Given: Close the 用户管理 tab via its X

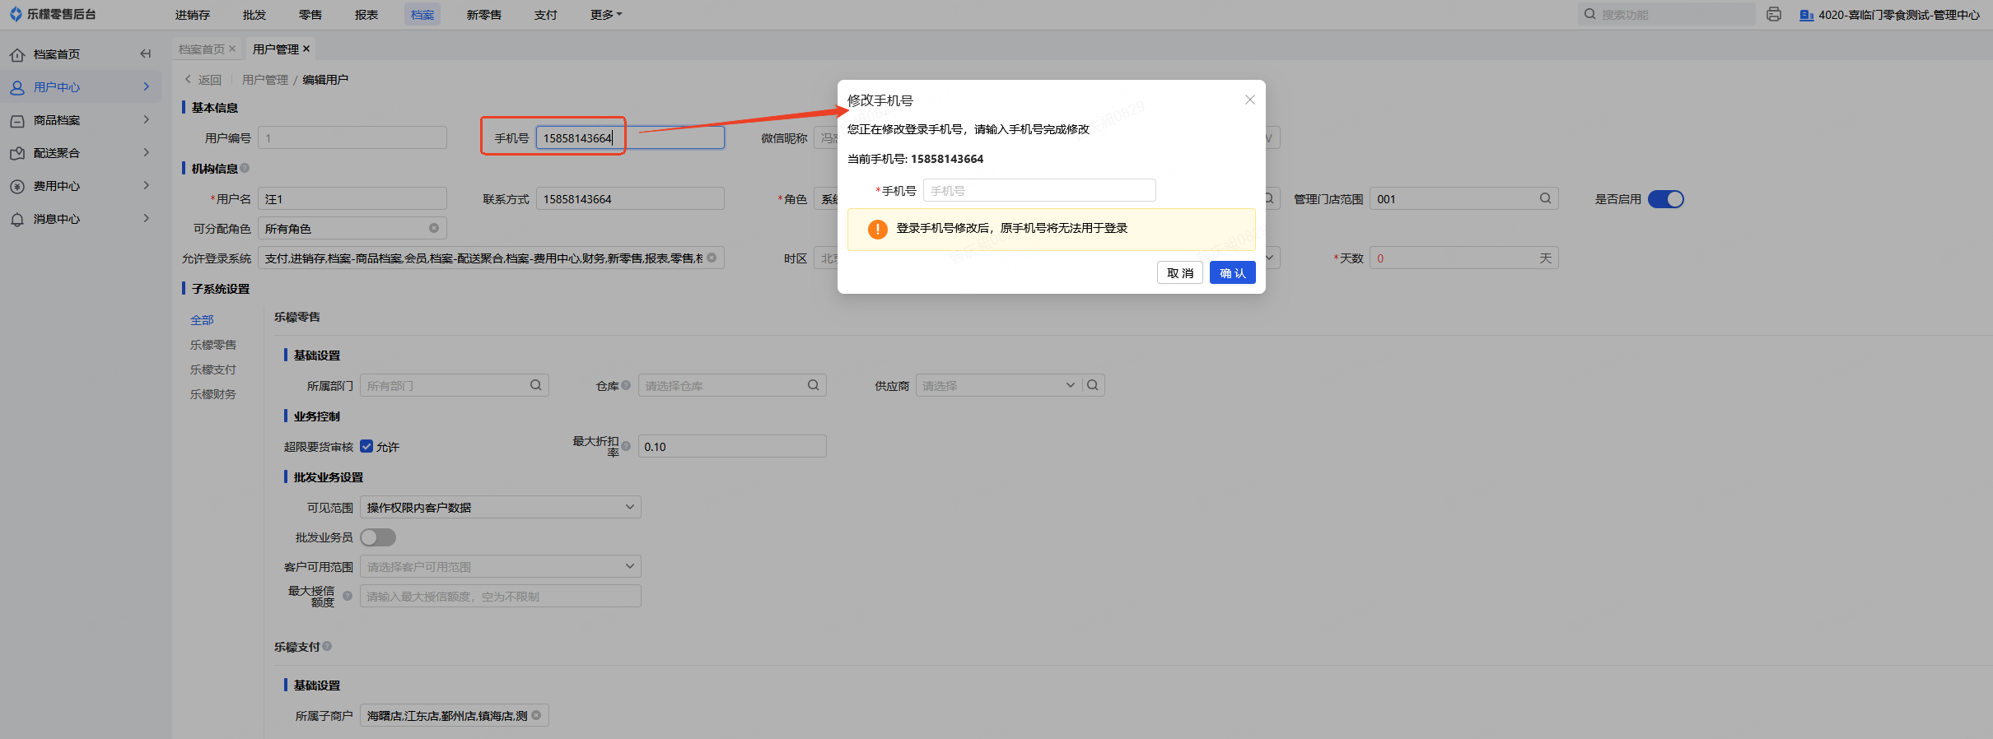Looking at the screenshot, I should pyautogui.click(x=306, y=49).
